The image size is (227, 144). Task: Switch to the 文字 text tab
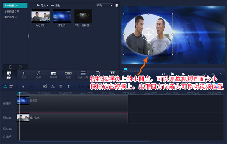click(24, 75)
